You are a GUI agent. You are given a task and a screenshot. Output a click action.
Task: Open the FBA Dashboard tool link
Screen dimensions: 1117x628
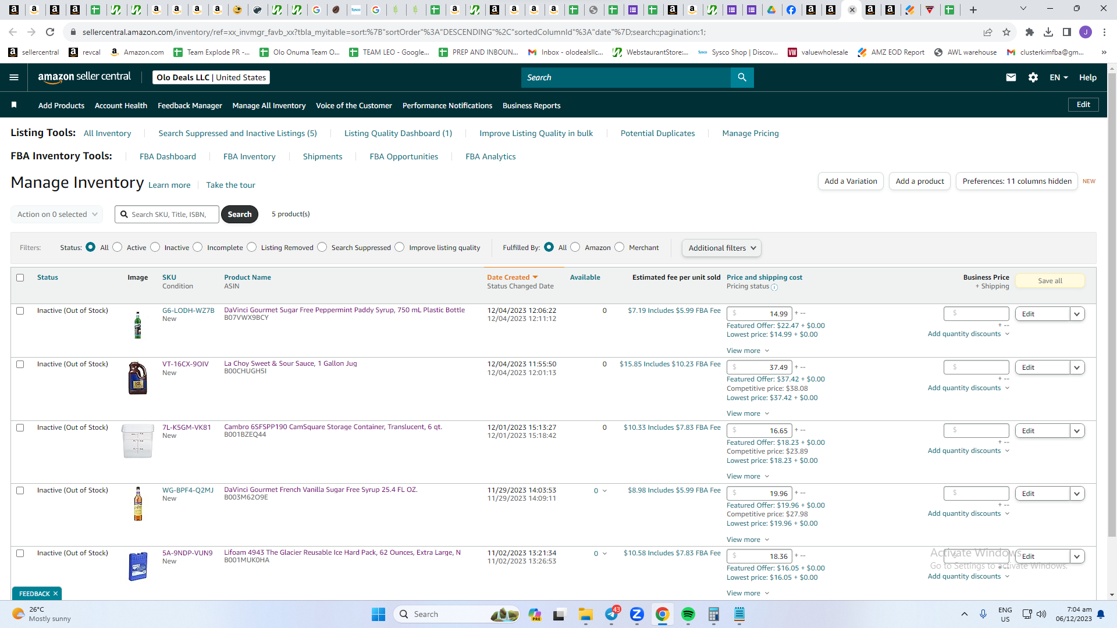coord(168,156)
